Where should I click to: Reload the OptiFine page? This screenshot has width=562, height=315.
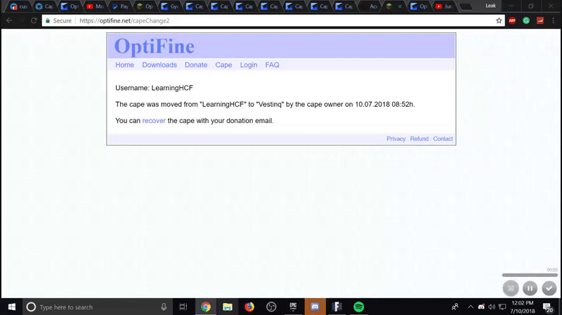point(34,20)
